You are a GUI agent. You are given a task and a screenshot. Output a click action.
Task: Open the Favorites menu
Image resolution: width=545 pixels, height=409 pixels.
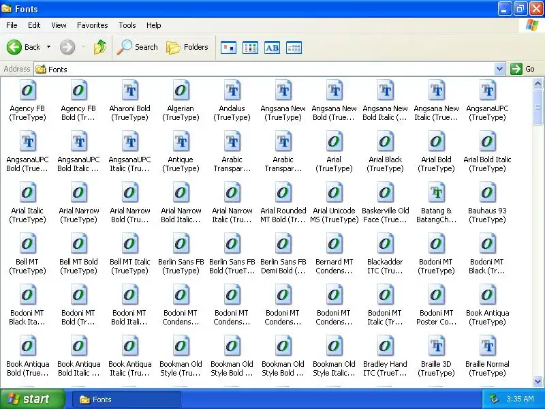(x=93, y=25)
